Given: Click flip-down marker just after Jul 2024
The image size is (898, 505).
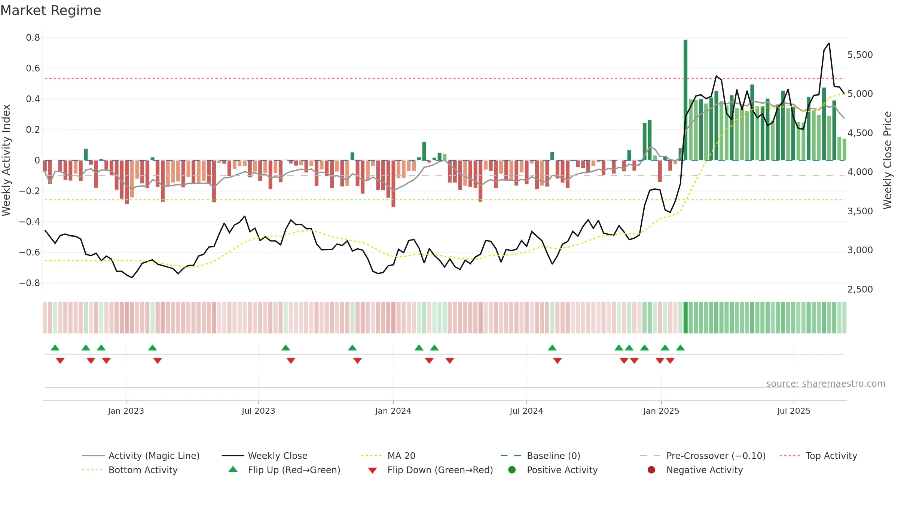Looking at the screenshot, I should (x=558, y=361).
